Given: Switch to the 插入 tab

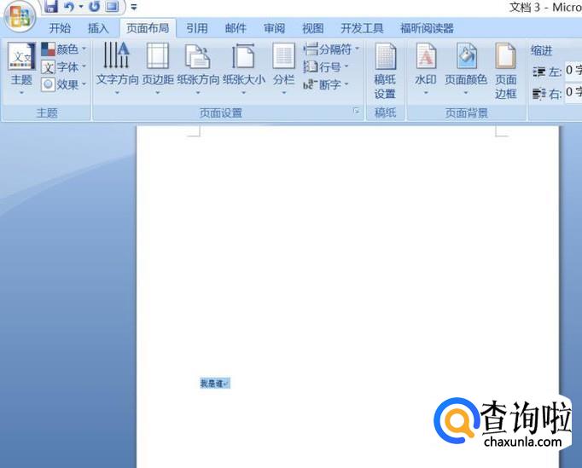Looking at the screenshot, I should (98, 28).
